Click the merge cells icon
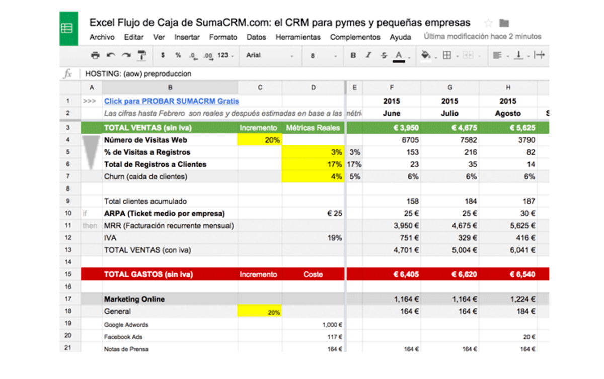The image size is (604, 379). tap(469, 55)
